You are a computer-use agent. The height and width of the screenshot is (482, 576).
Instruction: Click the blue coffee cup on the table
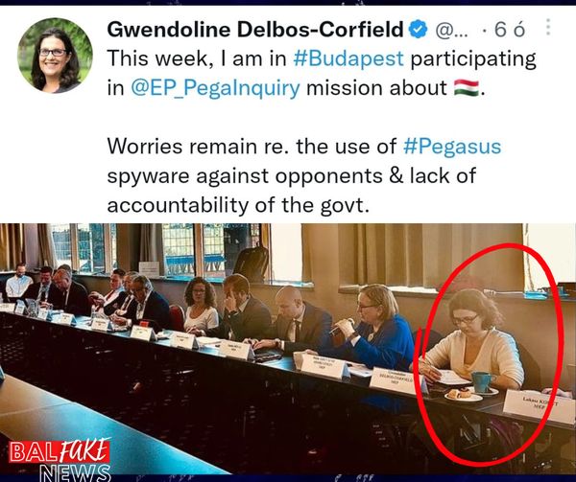point(482,382)
